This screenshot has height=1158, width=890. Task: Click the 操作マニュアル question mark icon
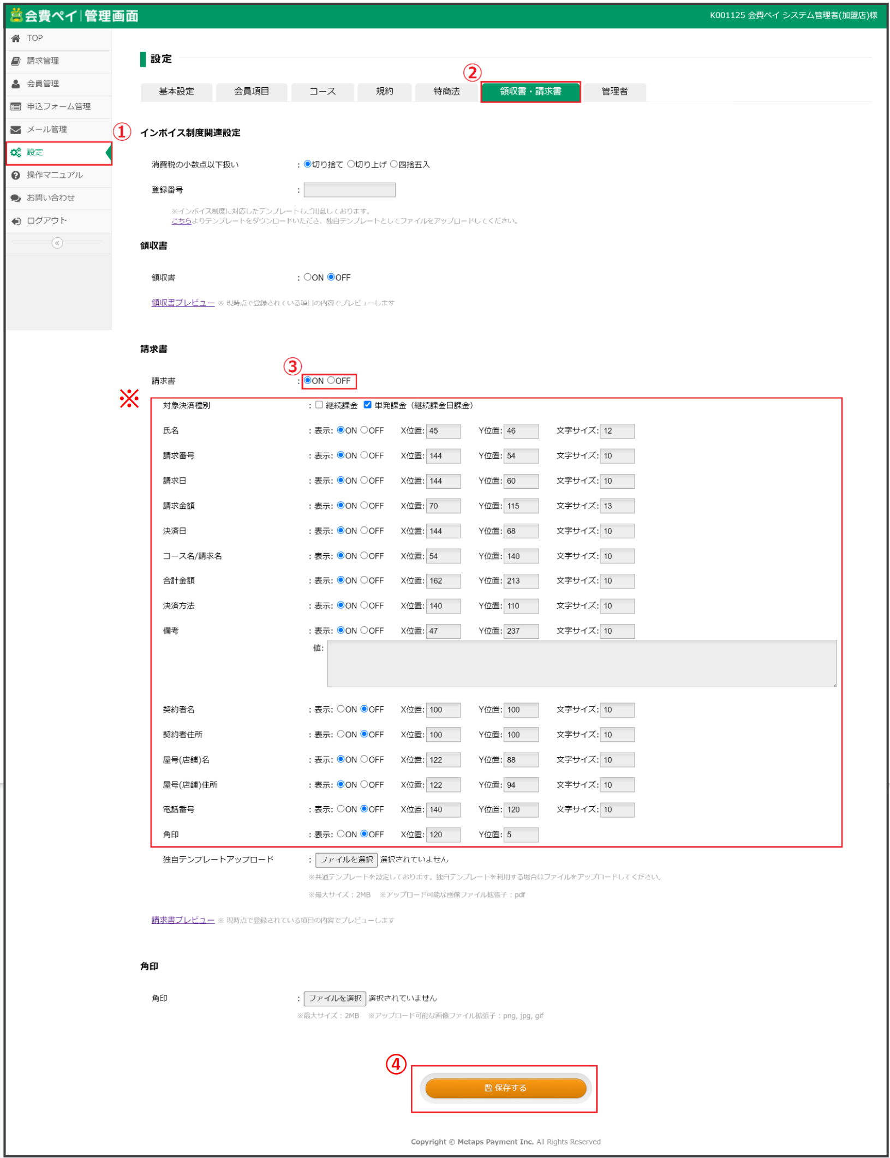coord(16,175)
